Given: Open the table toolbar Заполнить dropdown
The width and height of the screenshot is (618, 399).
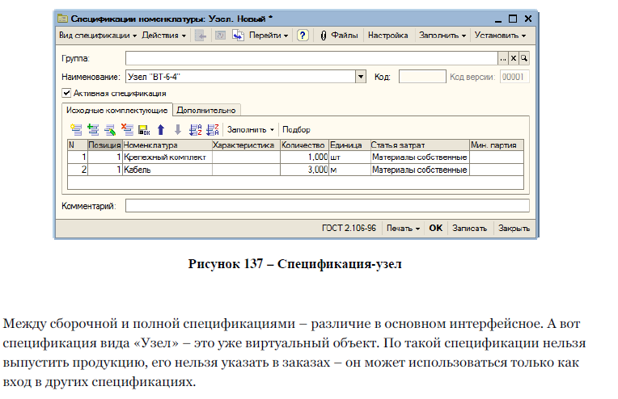Looking at the screenshot, I should pos(250,129).
